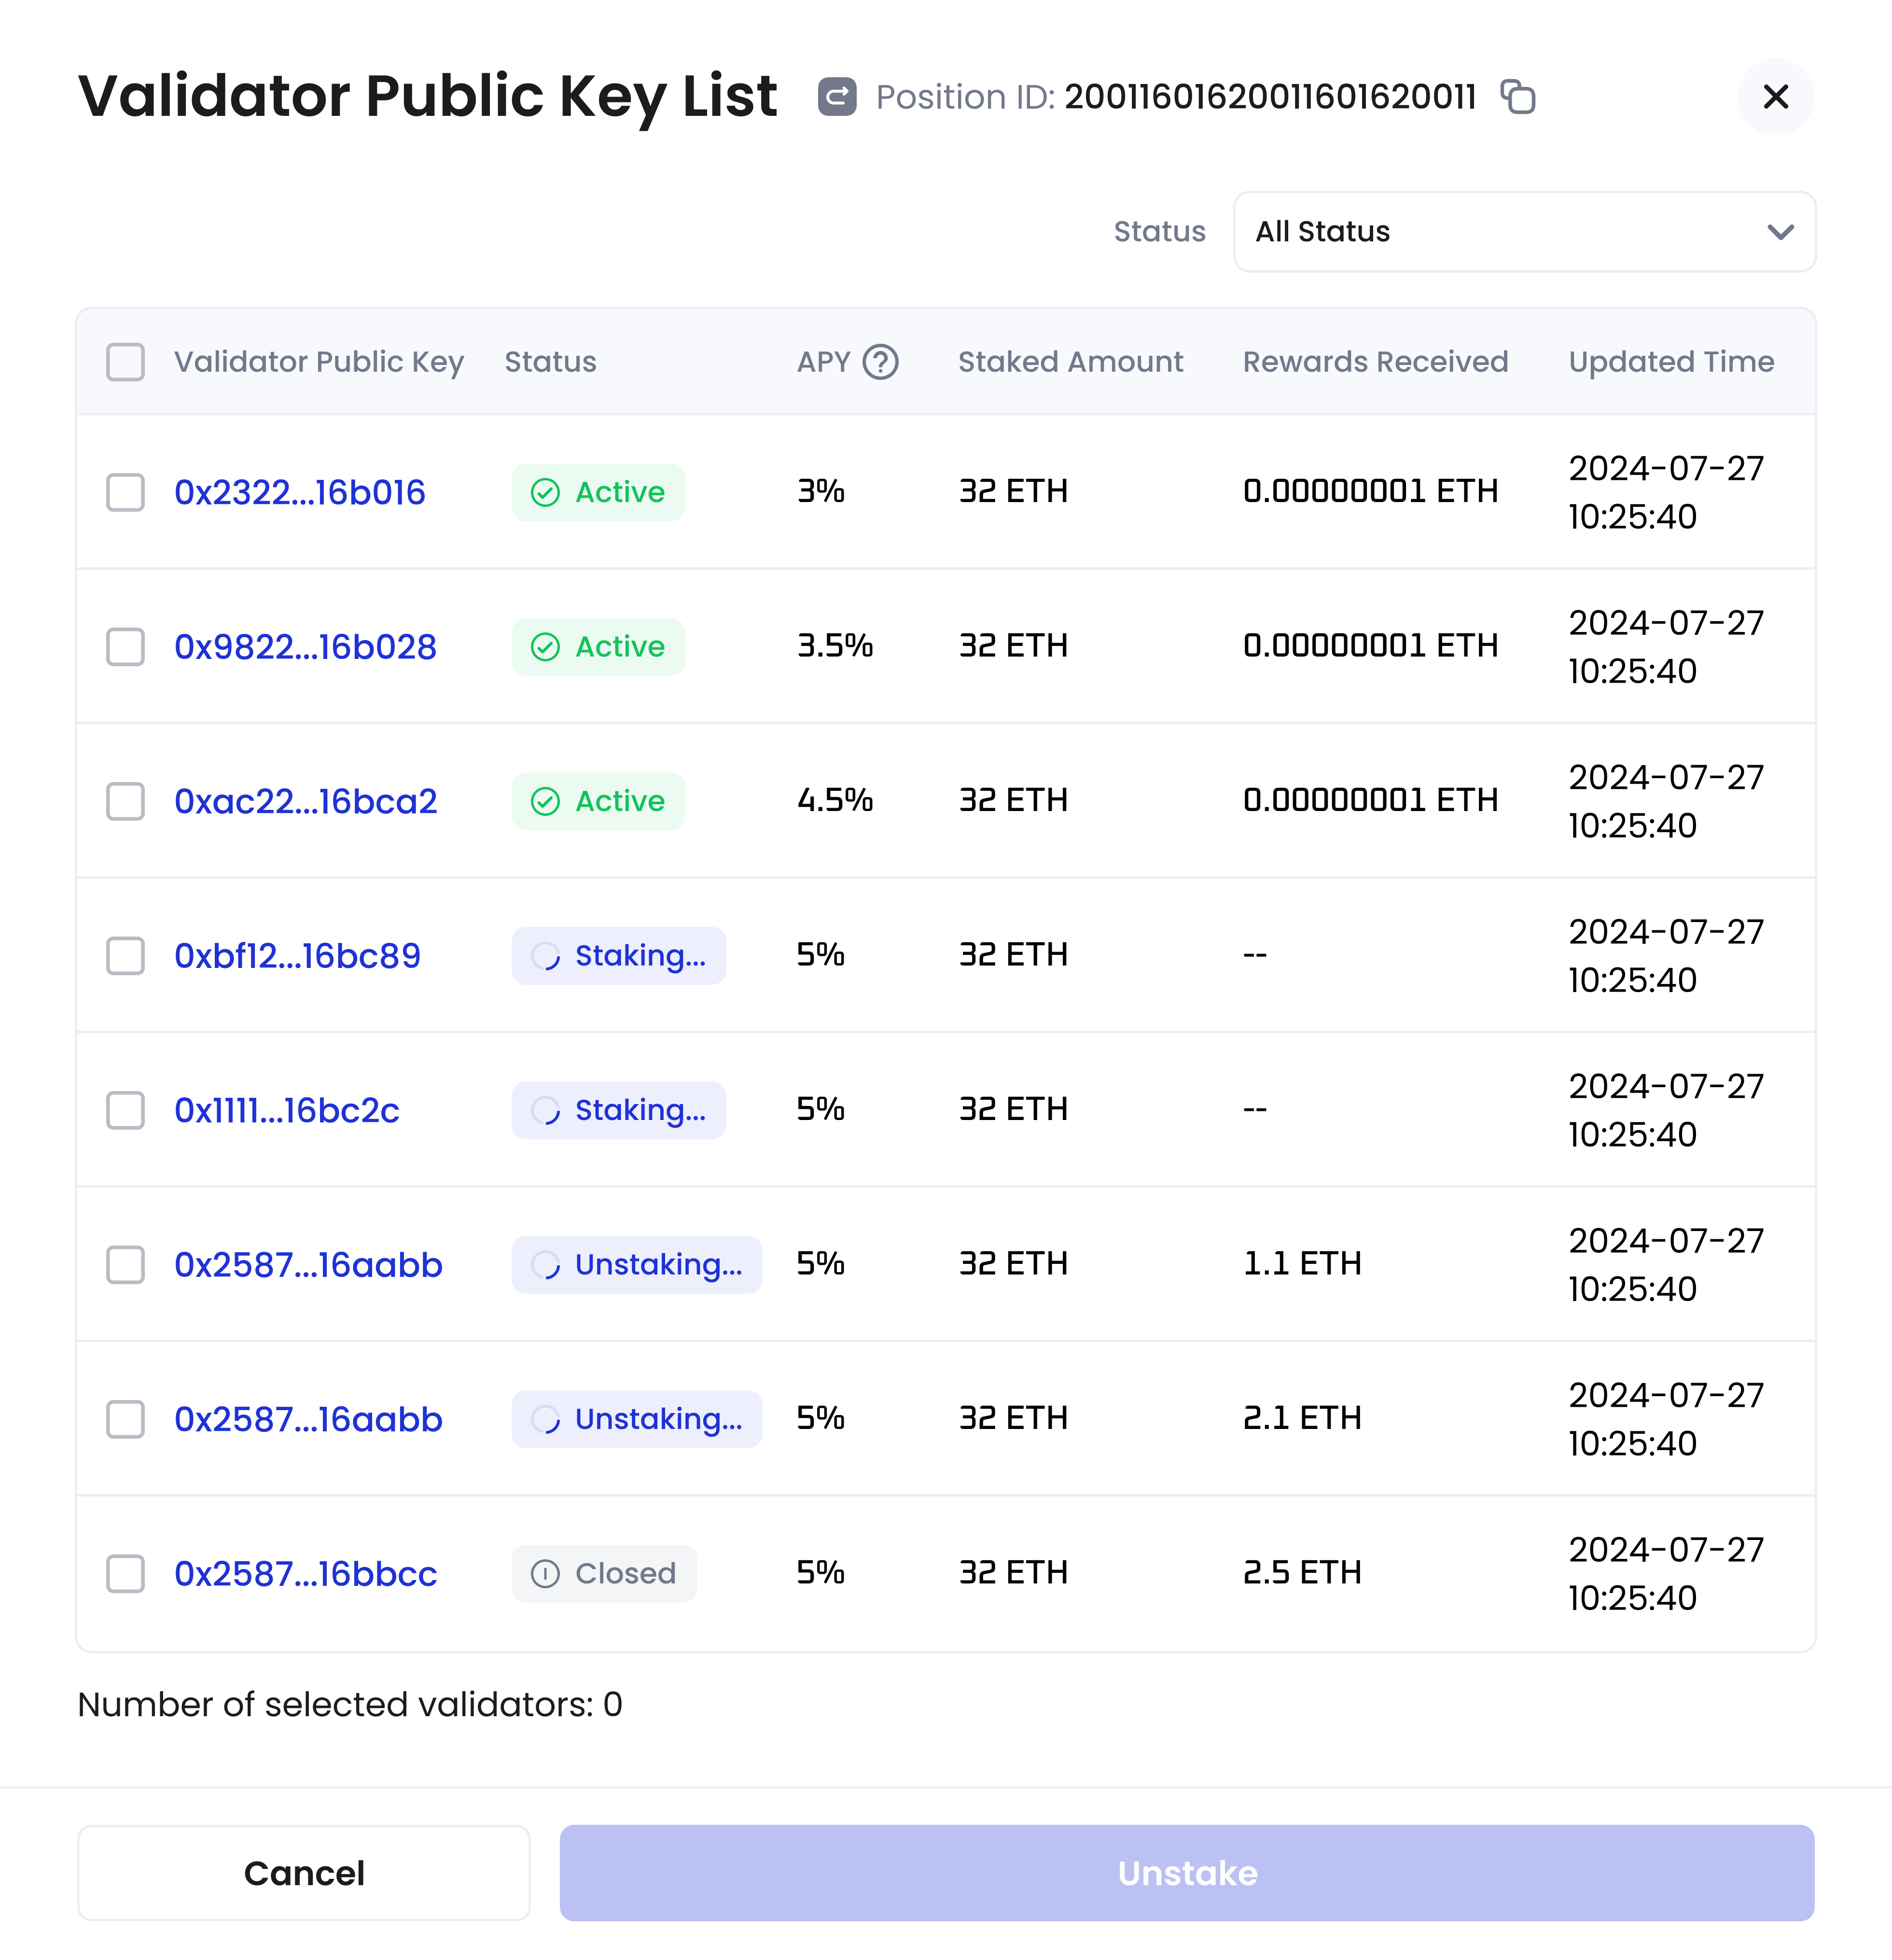
Task: Click the spinner icon on 0x2587...16aabb Unstaking badge
Action: (x=545, y=1264)
